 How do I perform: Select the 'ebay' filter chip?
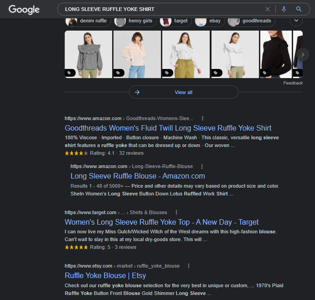coord(210,21)
